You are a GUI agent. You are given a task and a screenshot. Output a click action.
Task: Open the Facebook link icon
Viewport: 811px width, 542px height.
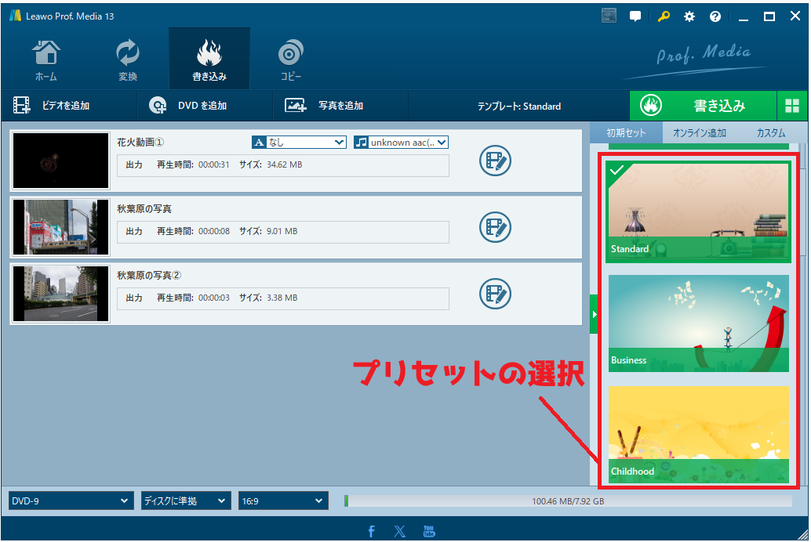click(371, 531)
